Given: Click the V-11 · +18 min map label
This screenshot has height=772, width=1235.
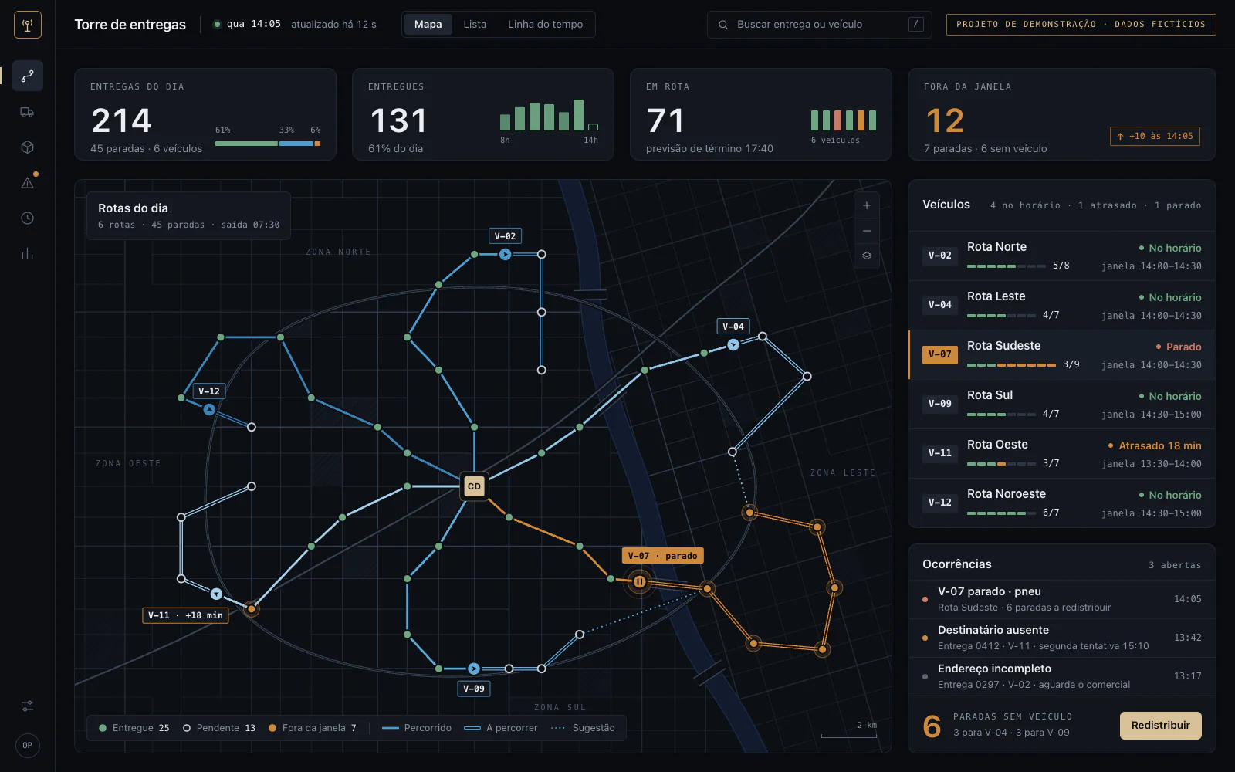Looking at the screenshot, I should click(185, 615).
